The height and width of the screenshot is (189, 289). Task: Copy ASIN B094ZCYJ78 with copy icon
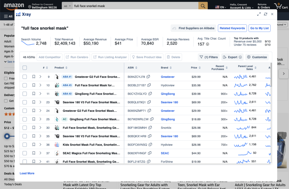pyautogui.click(x=148, y=77)
